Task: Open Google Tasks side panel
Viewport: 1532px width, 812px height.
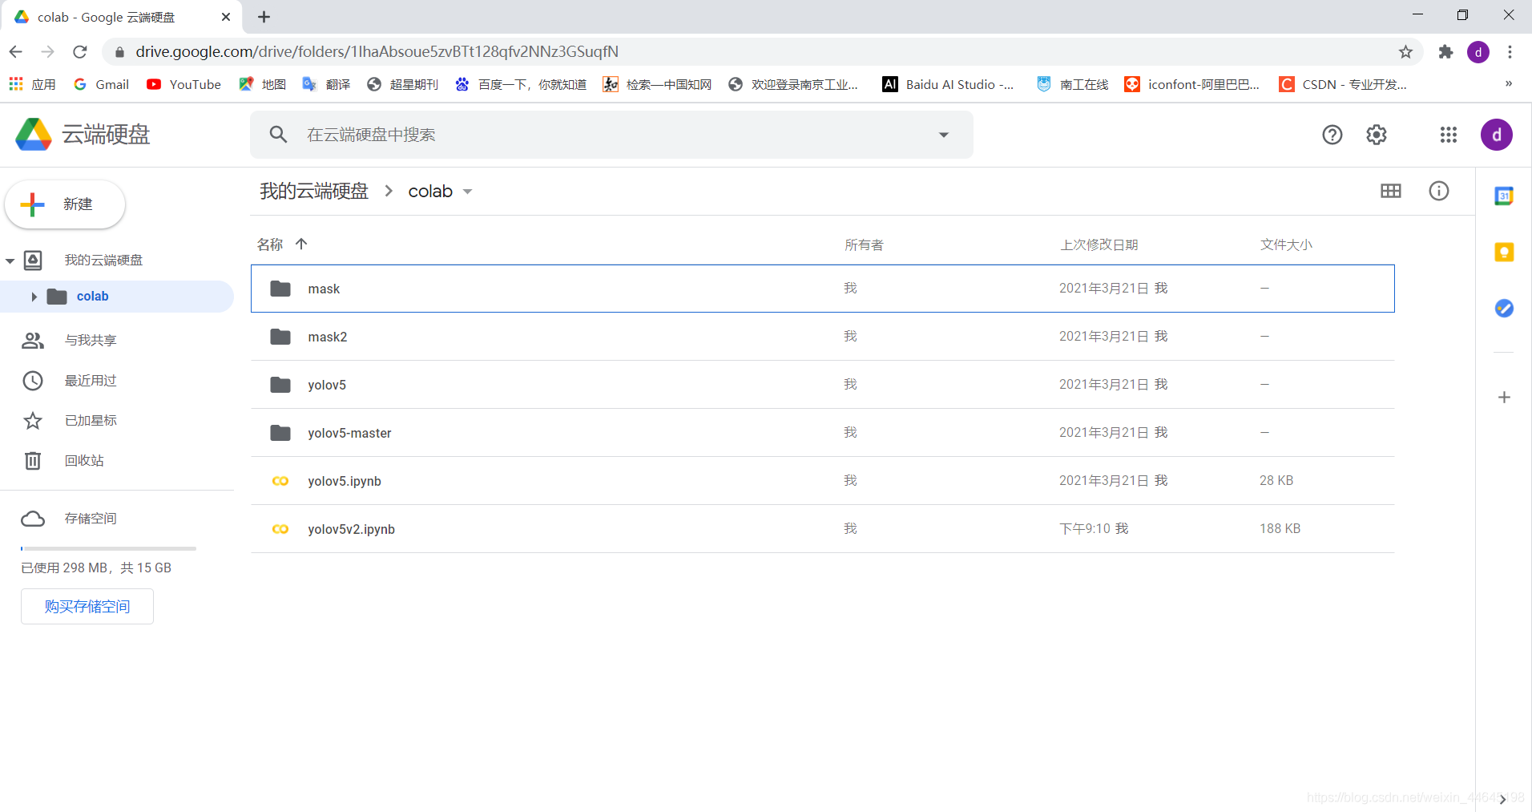Action: point(1504,308)
